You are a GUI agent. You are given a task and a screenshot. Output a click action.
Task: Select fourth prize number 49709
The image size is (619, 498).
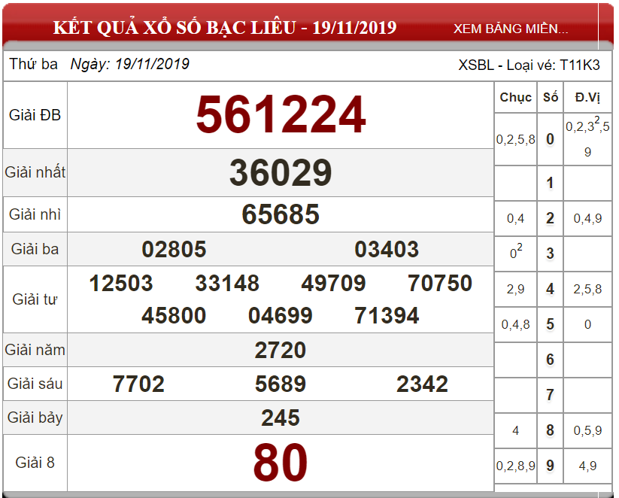point(334,283)
